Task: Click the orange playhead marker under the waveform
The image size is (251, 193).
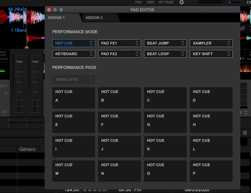Action: point(27,47)
